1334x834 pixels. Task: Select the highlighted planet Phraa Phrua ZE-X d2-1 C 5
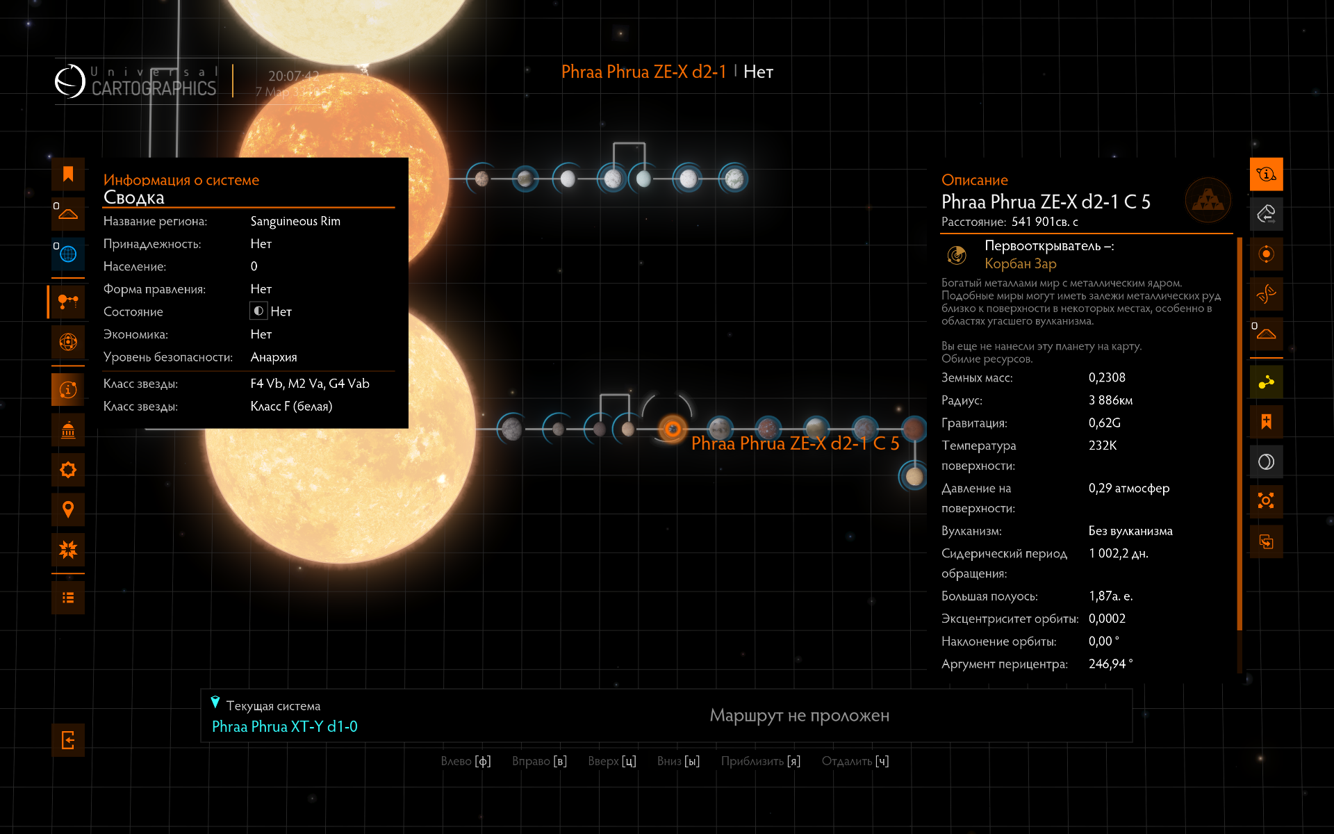[x=672, y=430]
